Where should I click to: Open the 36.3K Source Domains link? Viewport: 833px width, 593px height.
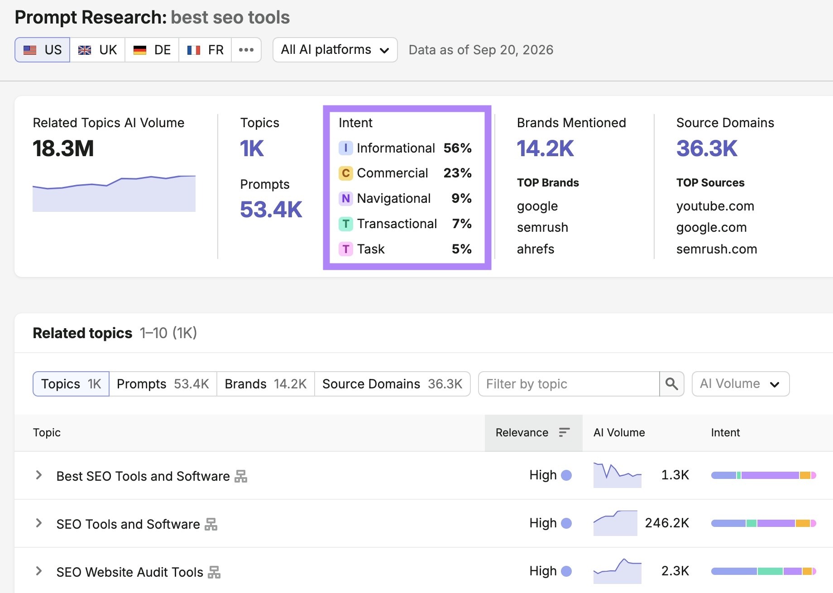pos(707,148)
